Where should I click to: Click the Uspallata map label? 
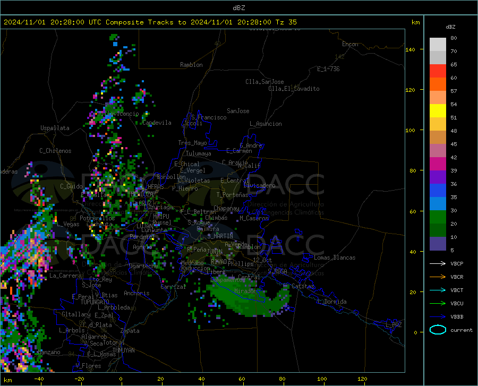click(x=55, y=128)
